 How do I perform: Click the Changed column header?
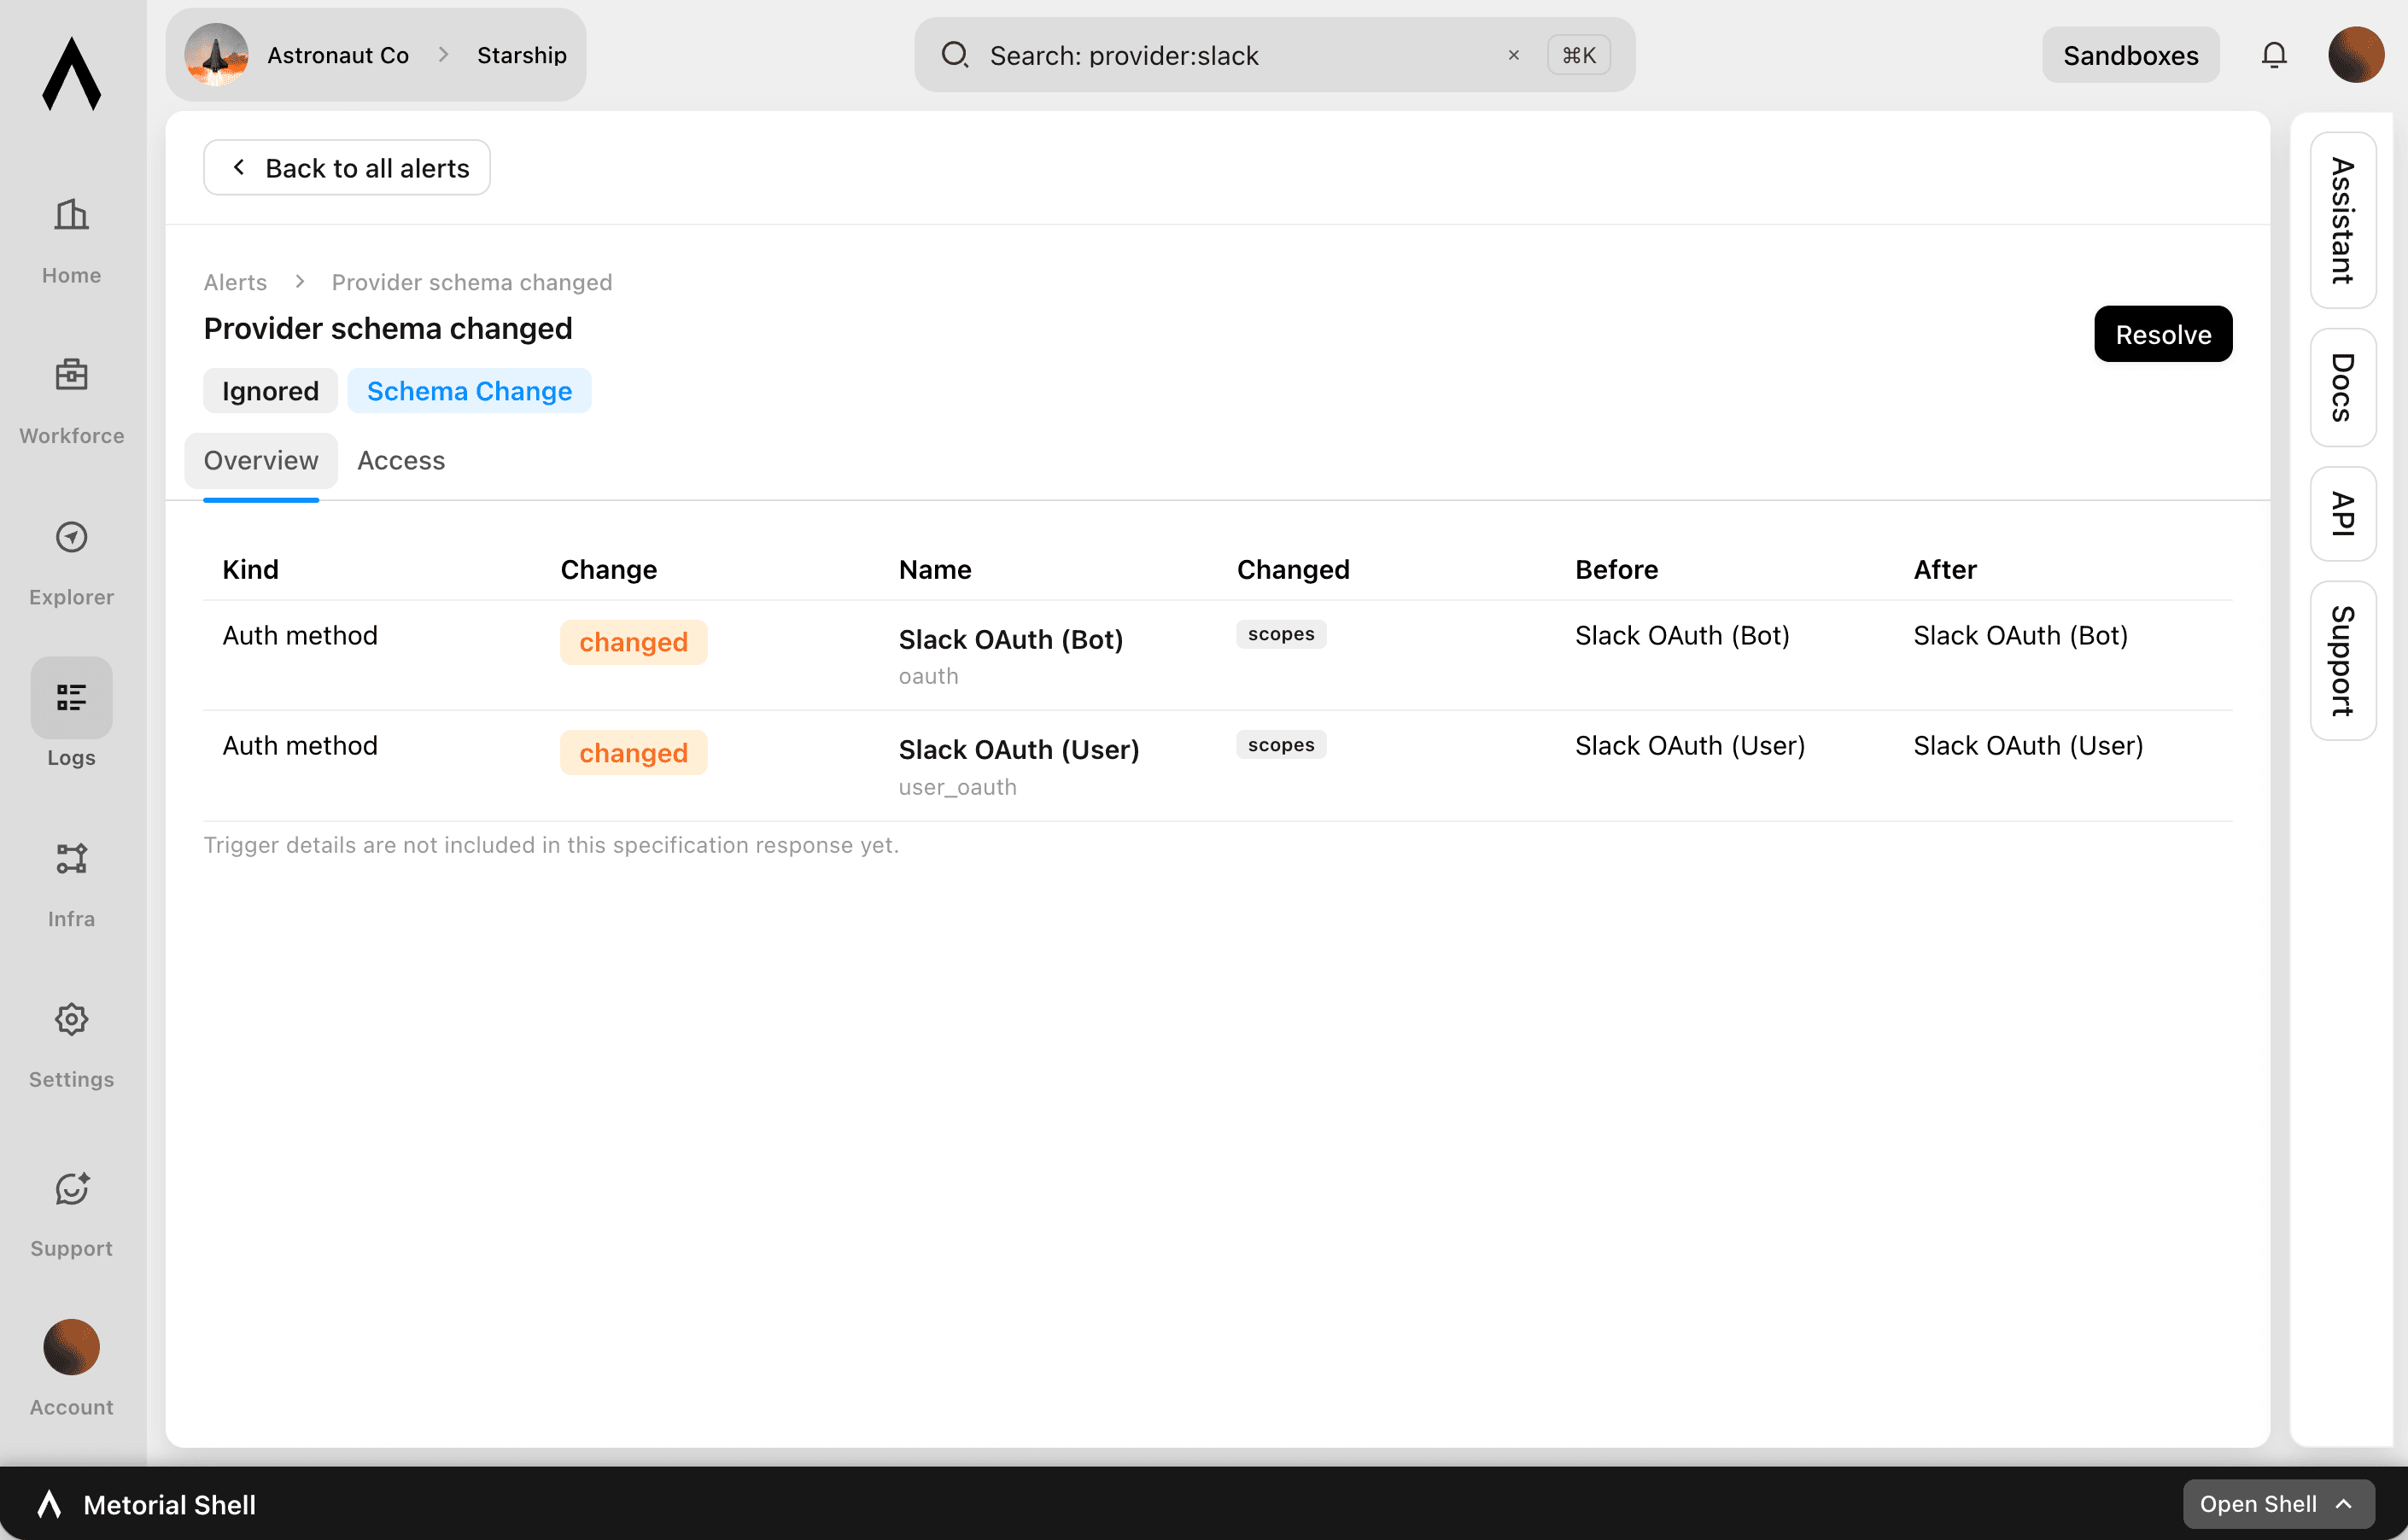coord(1293,569)
